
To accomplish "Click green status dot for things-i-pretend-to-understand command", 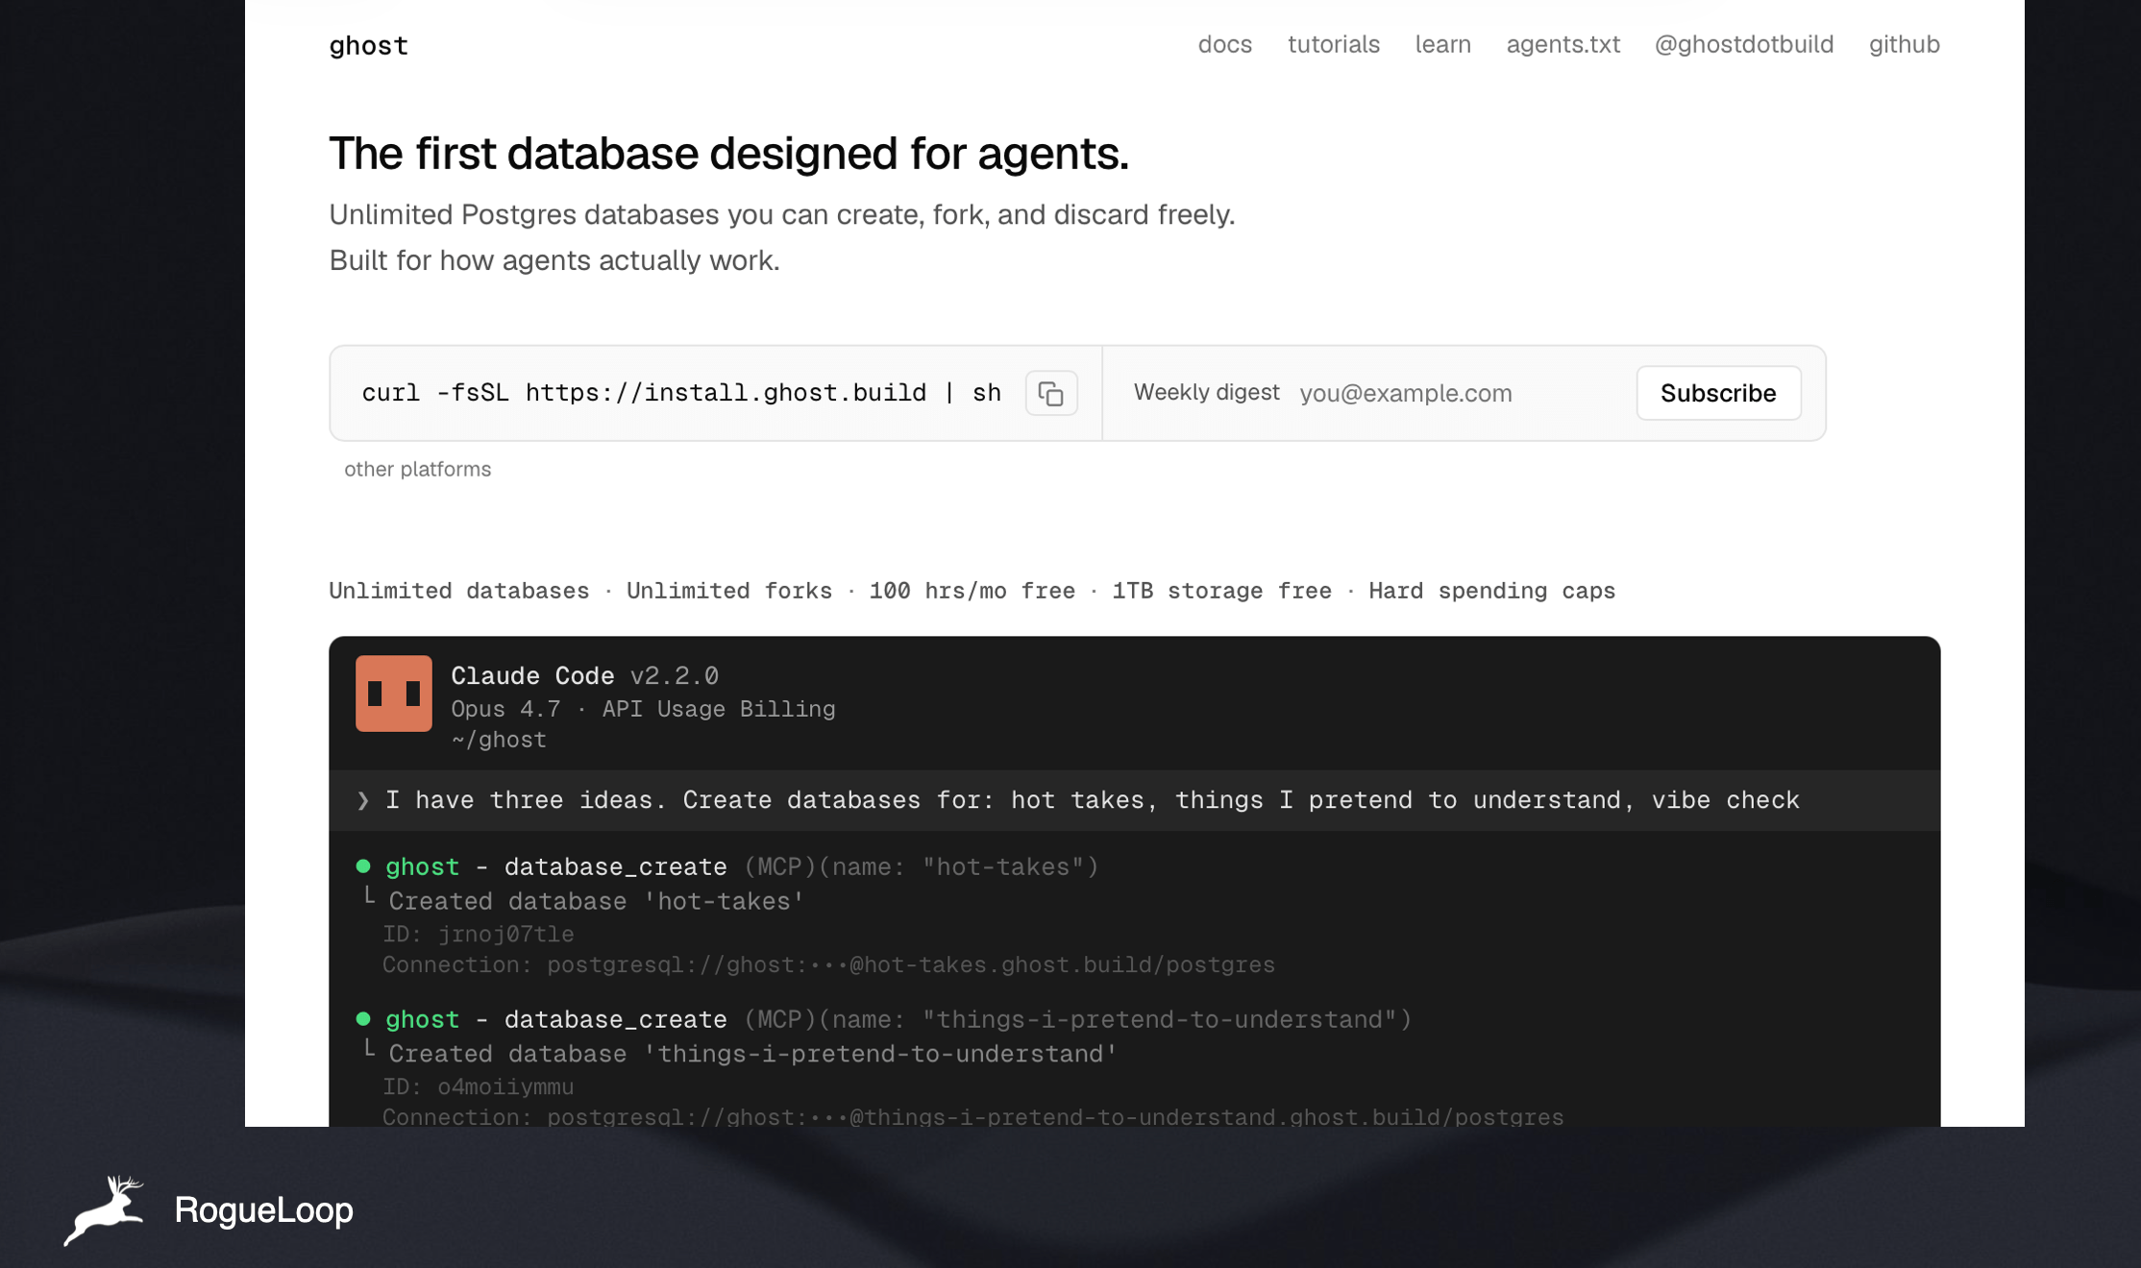I will (362, 1018).
